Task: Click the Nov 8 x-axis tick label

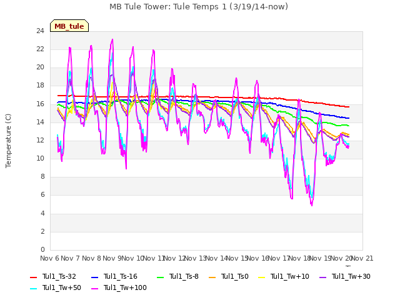Action: tap(92, 258)
